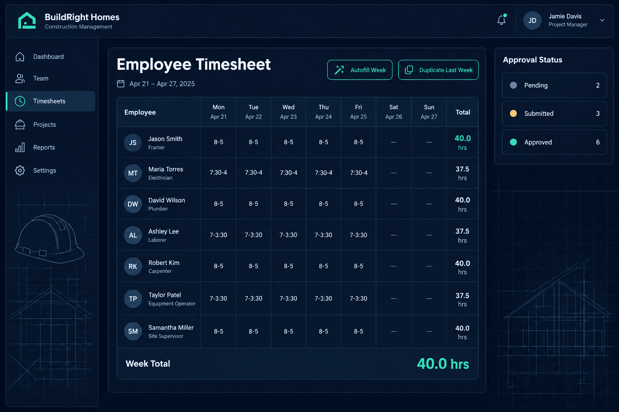The image size is (619, 412).
Task: Click Ashley Lee's Wednesday 7-3:30 cell
Action: point(289,235)
